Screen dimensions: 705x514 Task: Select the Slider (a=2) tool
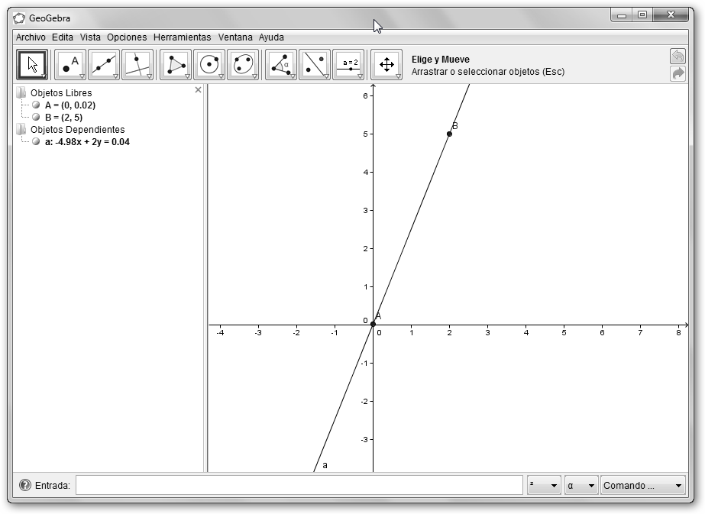pos(348,65)
